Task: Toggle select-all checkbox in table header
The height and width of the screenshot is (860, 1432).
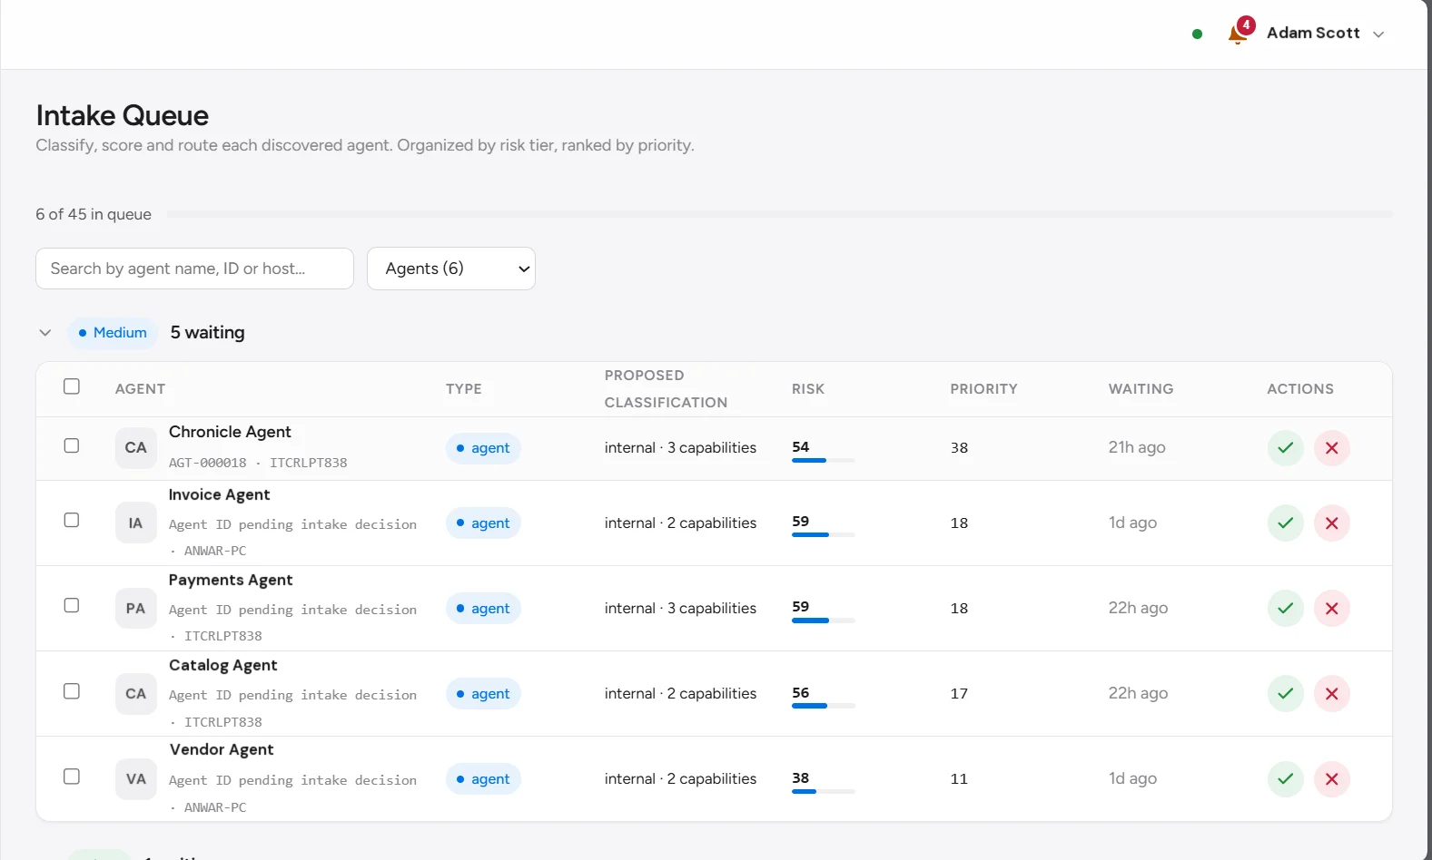Action: 72,386
